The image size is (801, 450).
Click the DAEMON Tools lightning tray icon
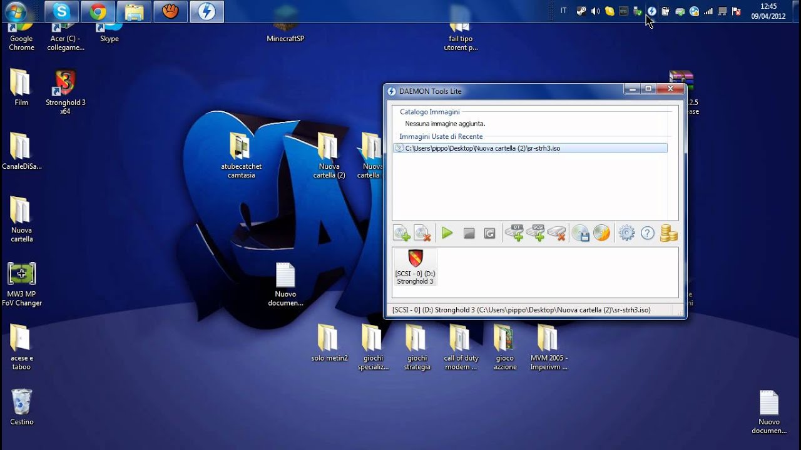(x=651, y=11)
